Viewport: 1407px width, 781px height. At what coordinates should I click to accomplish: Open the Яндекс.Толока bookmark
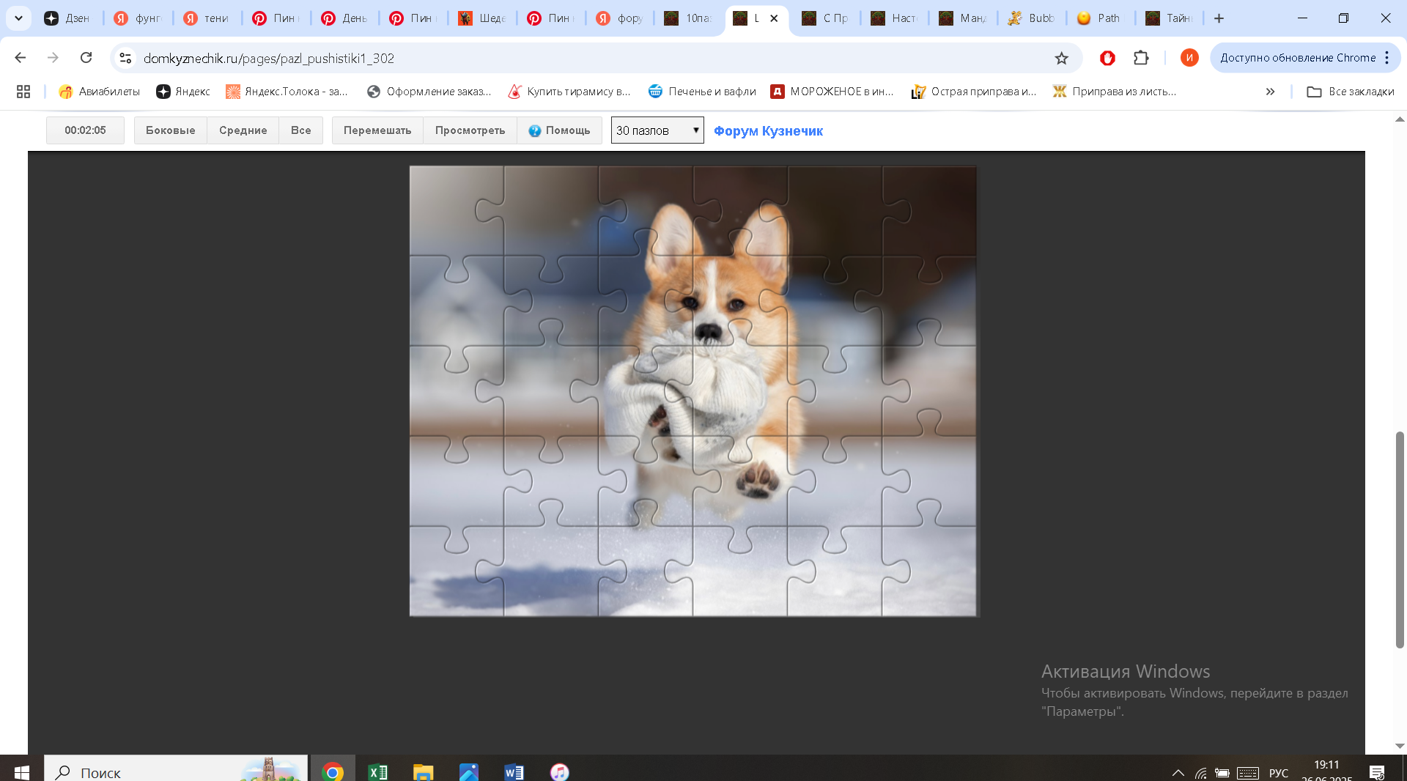point(287,92)
